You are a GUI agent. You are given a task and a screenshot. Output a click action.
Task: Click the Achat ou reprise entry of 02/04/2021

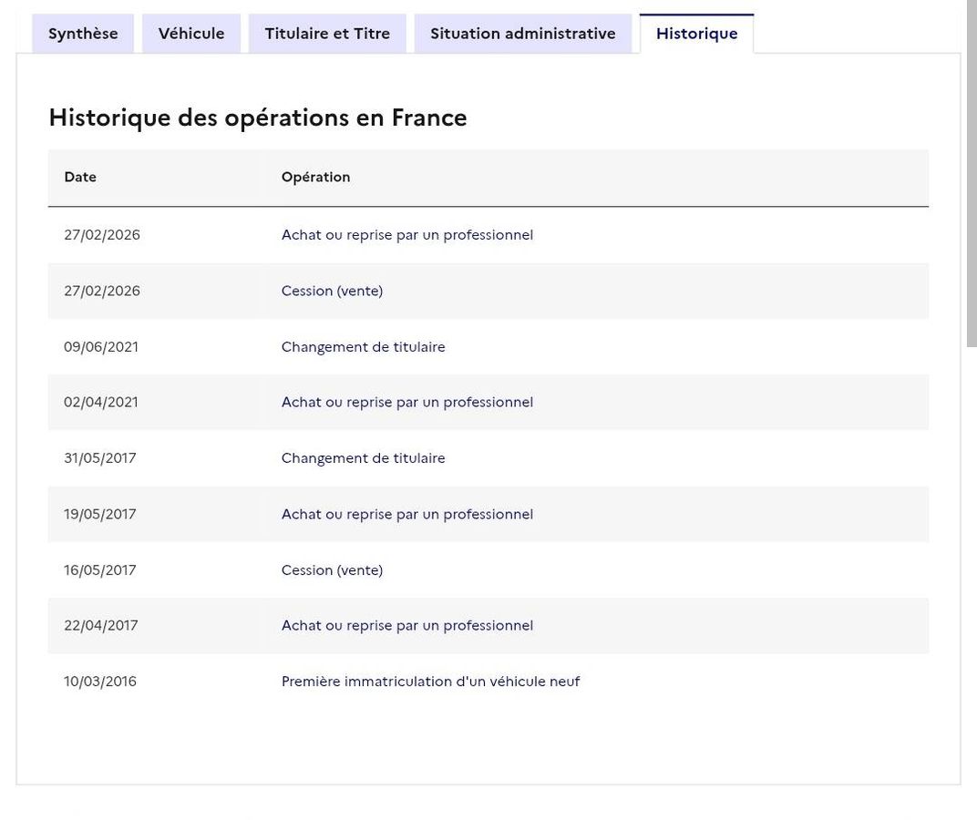pyautogui.click(x=406, y=403)
